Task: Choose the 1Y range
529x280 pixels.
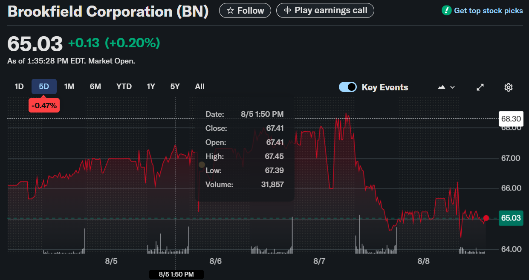Action: coord(151,87)
